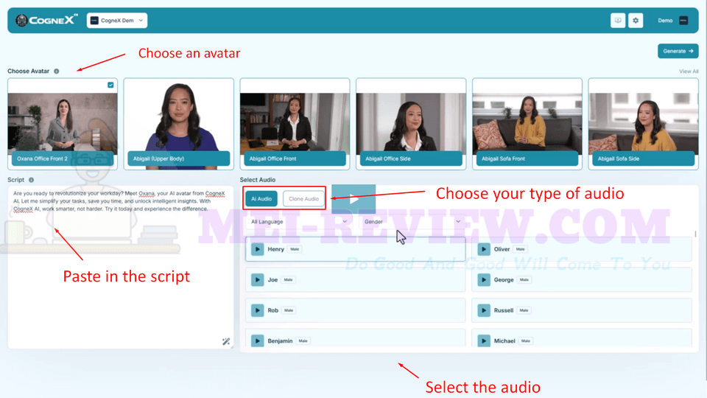
Task: Play the Michael voice preview
Action: pos(484,341)
